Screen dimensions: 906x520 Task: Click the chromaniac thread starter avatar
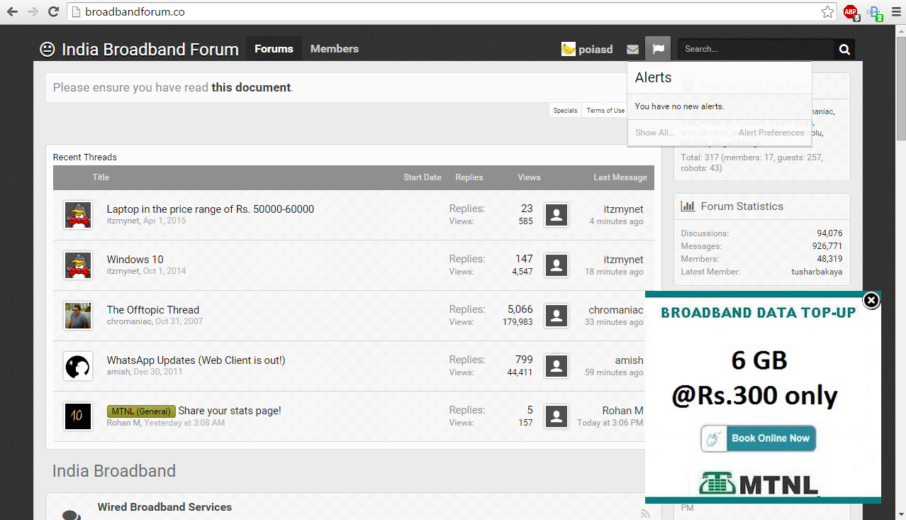pyautogui.click(x=78, y=316)
